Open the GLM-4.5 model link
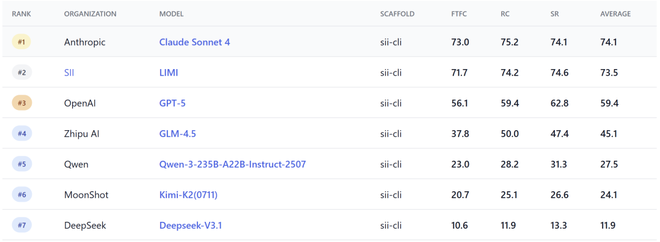 click(178, 134)
